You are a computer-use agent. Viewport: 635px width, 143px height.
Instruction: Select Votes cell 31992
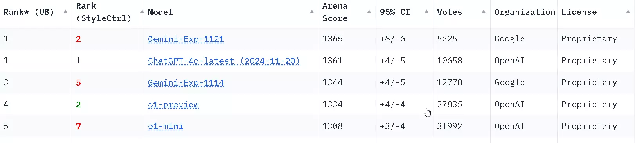(450, 126)
